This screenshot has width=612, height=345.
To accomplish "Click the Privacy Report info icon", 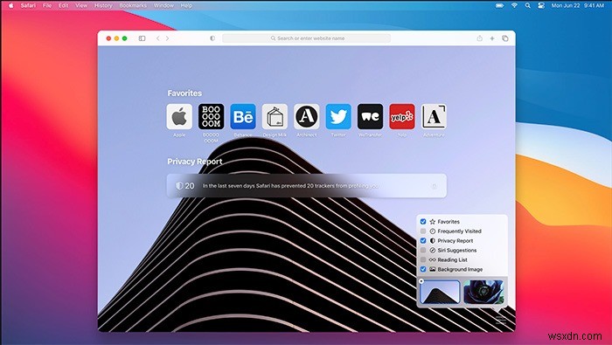I will pos(434,186).
